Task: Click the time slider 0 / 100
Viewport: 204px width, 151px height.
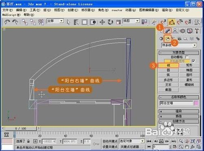Action: coord(21,128)
